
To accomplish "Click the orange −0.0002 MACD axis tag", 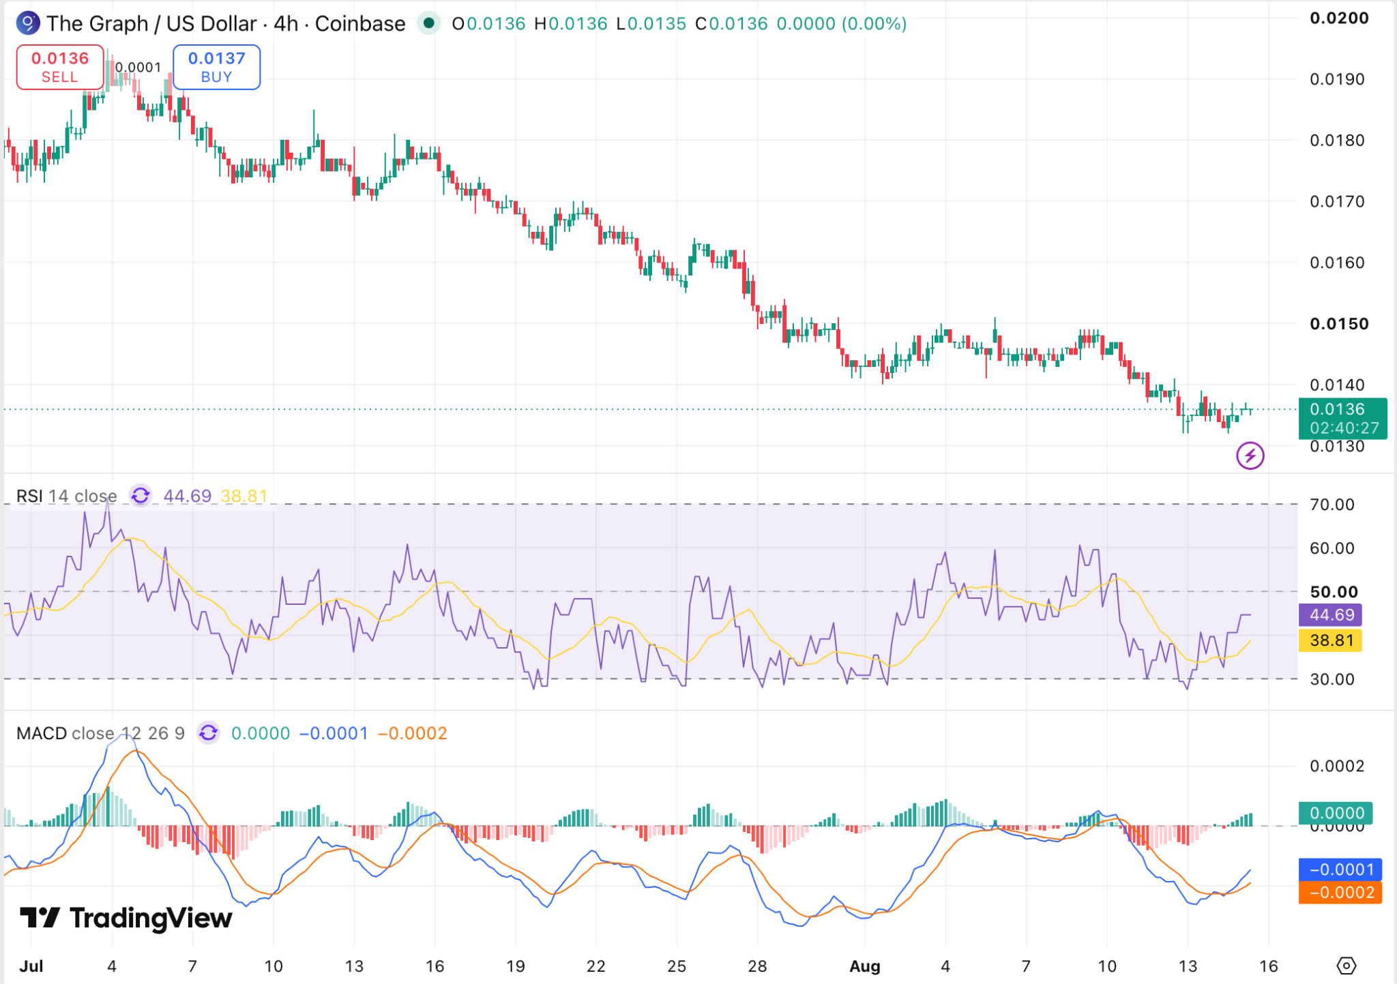I will 1340,892.
